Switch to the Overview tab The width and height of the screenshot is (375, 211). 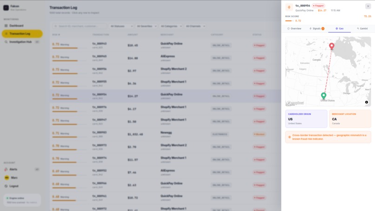[x=294, y=28]
